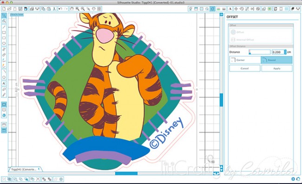Open the Text Style panel icon
Viewport: 302px width, 184px height.
click(230, 9)
